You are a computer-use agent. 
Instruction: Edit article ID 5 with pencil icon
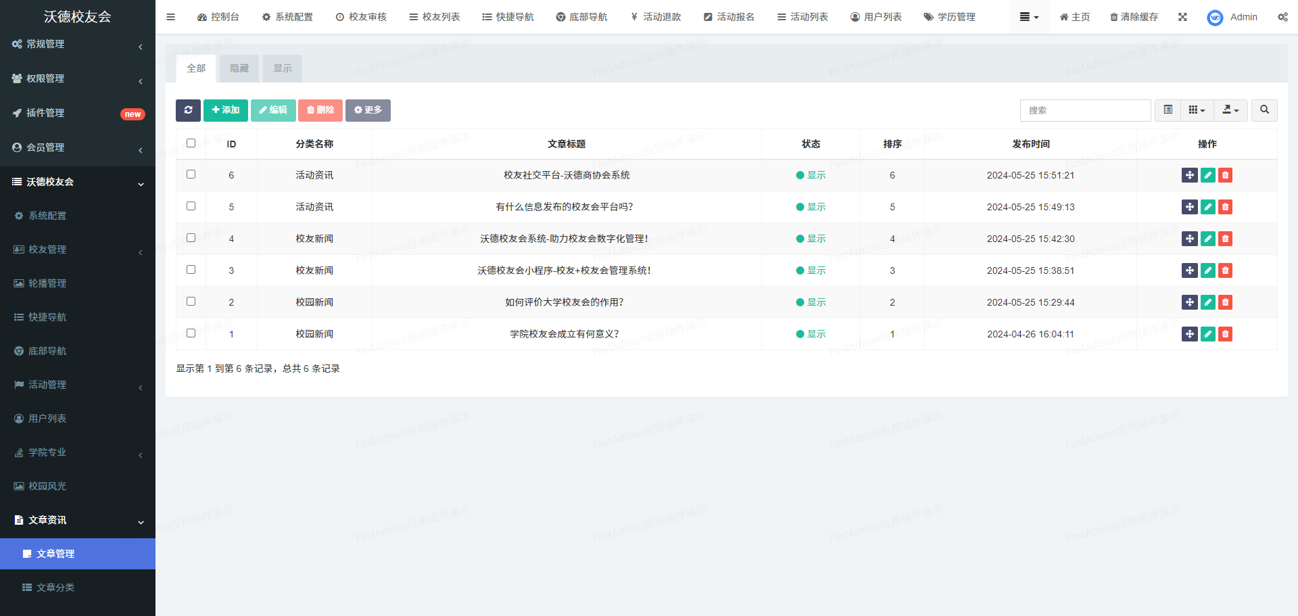point(1207,207)
